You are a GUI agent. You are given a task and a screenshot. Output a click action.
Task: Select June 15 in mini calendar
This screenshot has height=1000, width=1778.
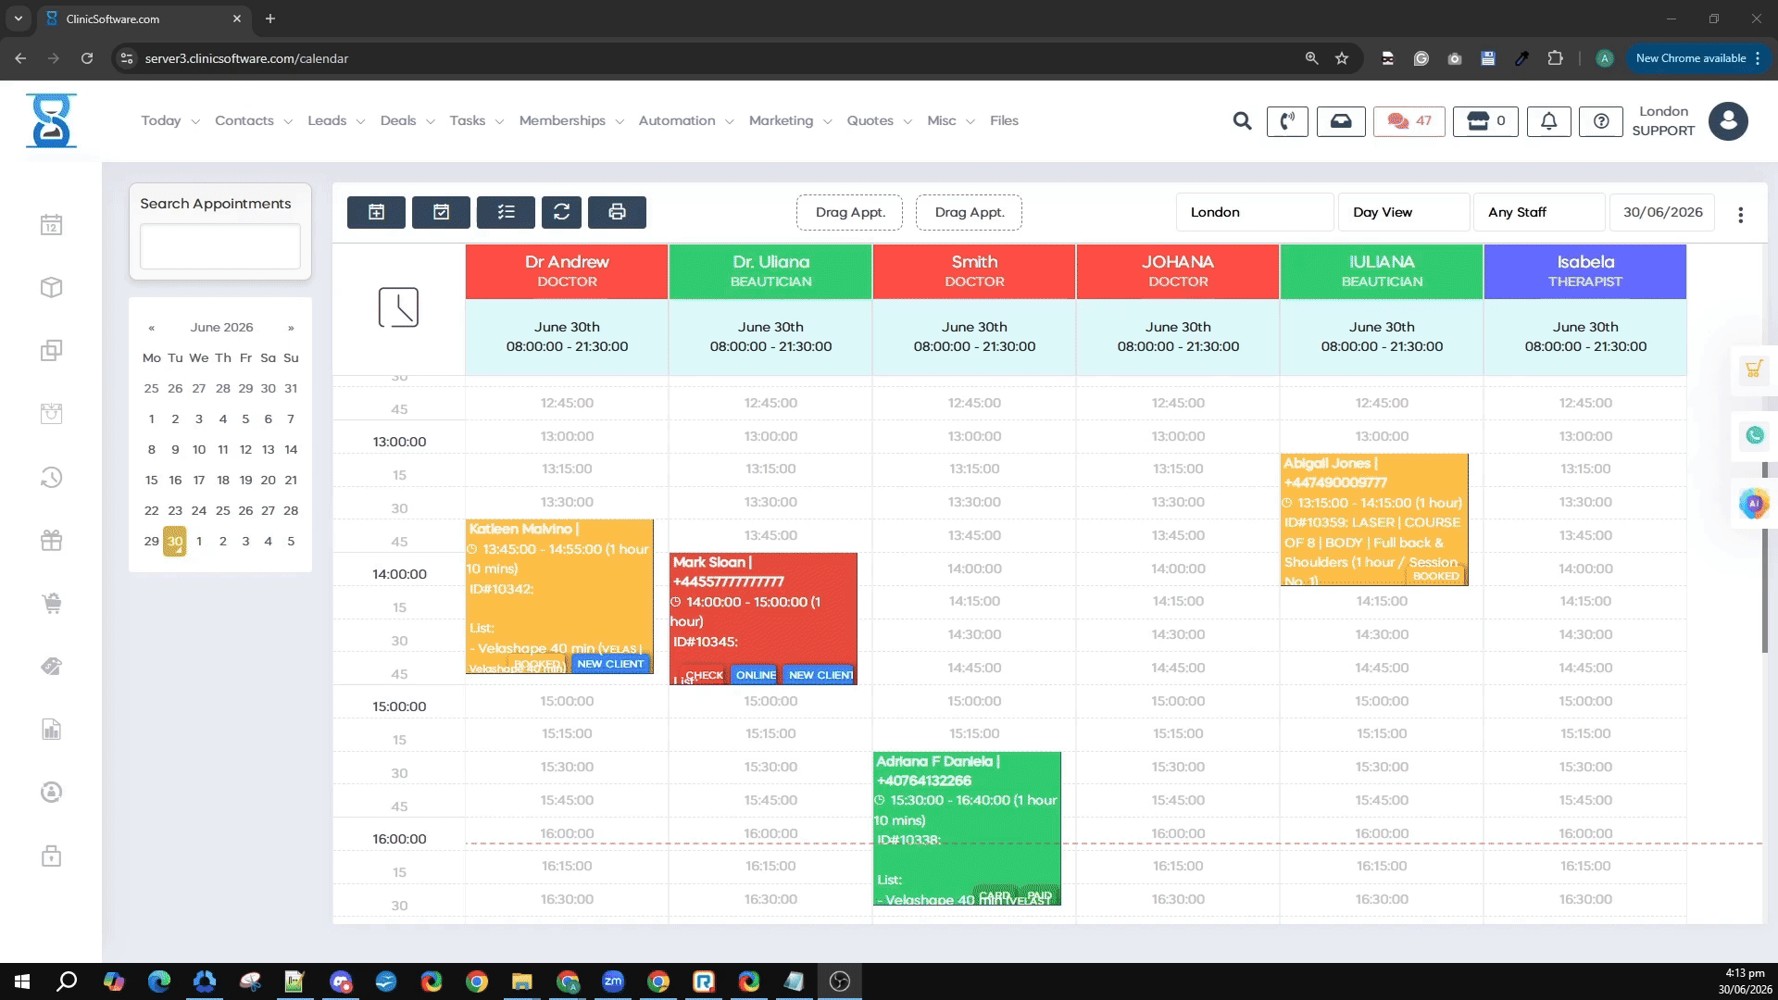click(151, 480)
